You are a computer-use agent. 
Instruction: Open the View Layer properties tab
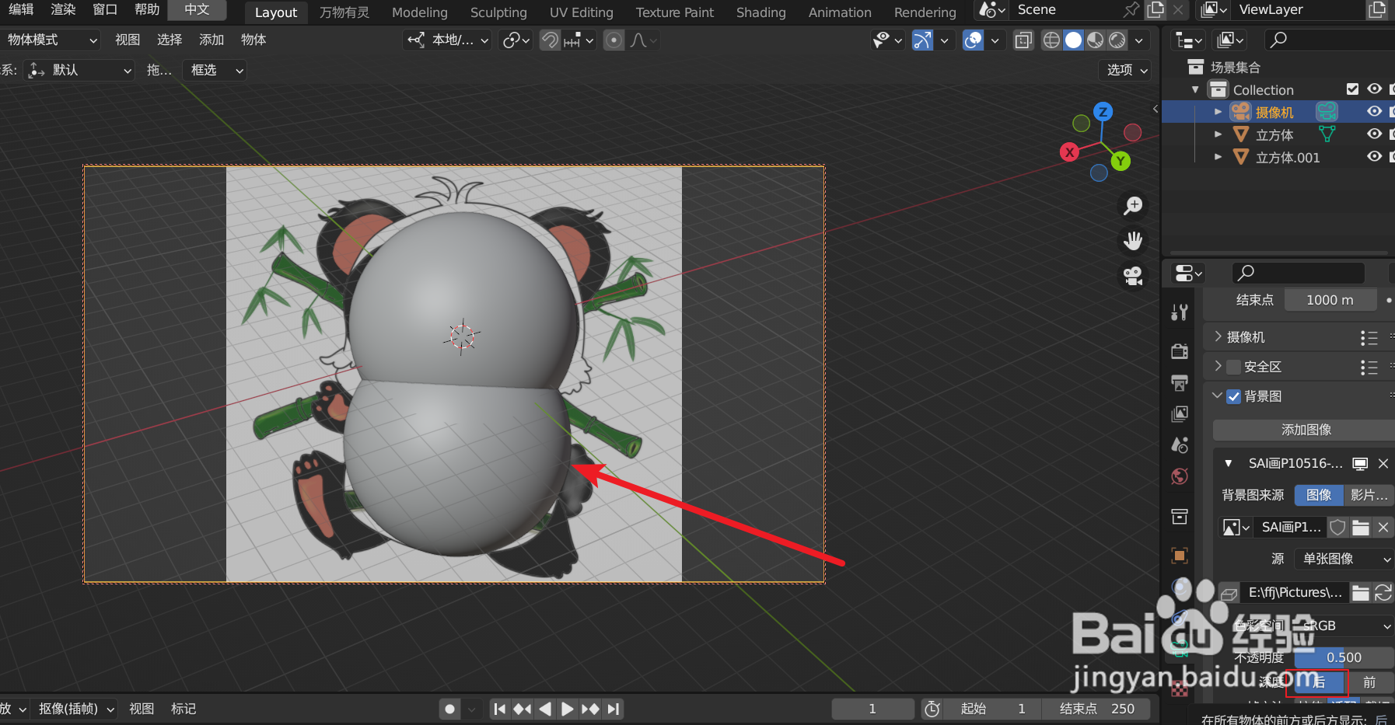1180,414
